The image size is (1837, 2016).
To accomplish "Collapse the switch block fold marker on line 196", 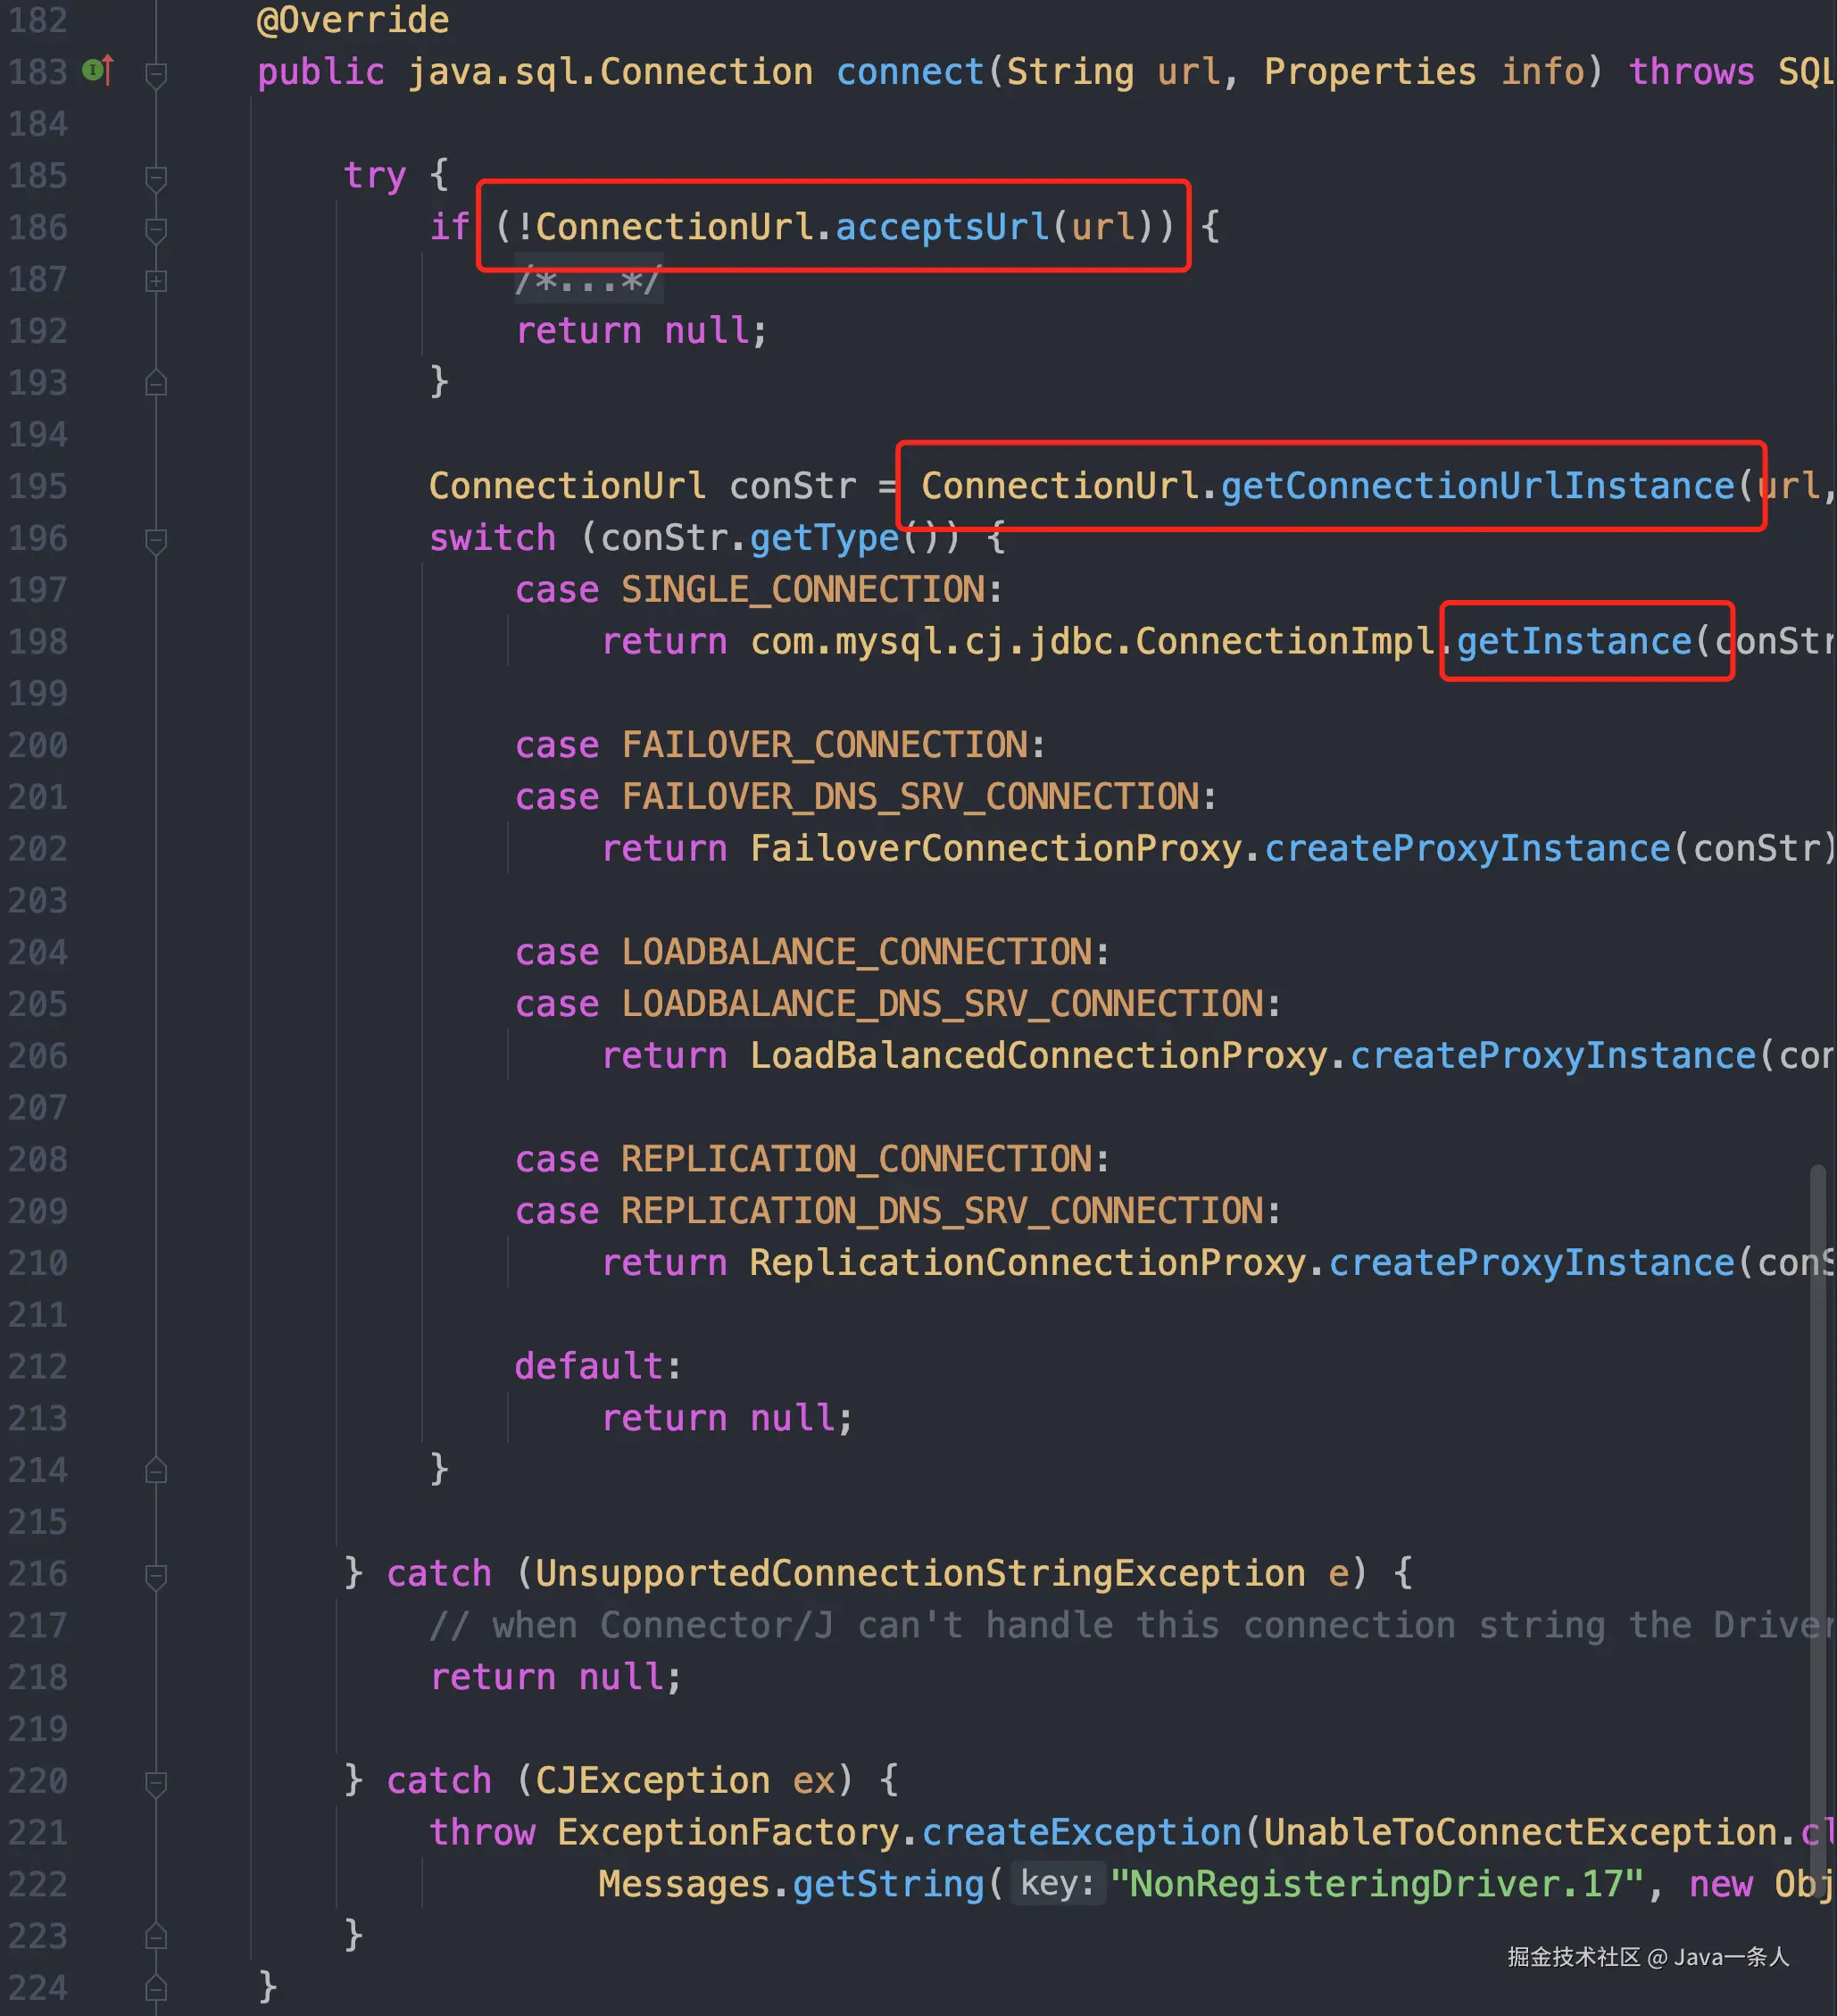I will tap(156, 541).
